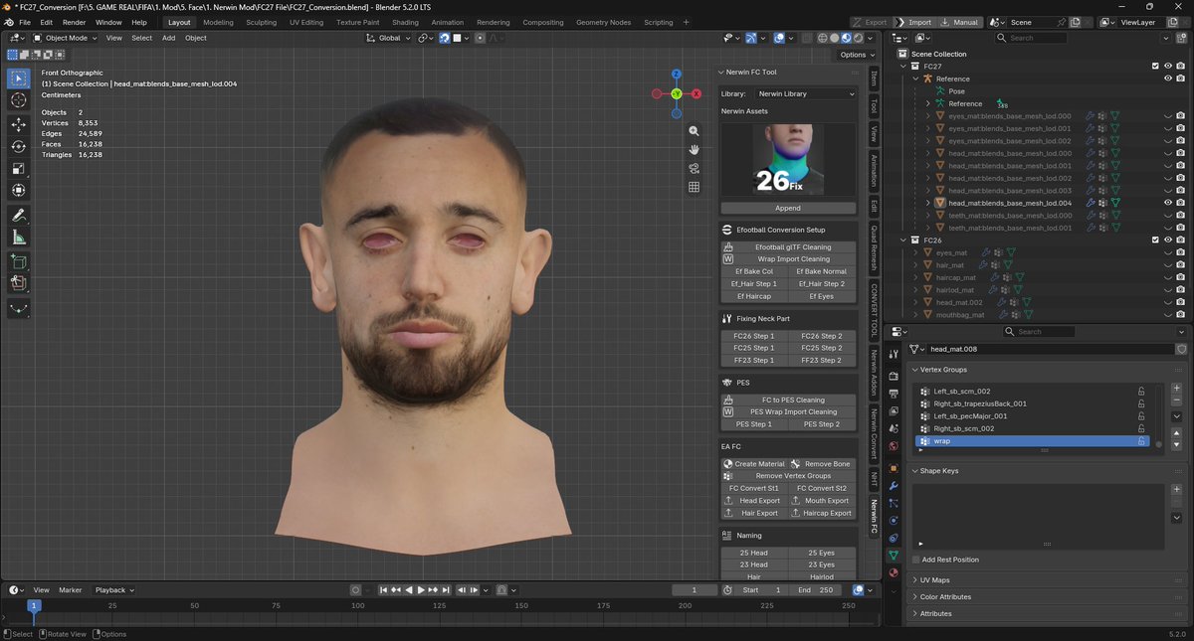Click the outliner Search field
This screenshot has width=1194, height=641.
tap(1033, 38)
